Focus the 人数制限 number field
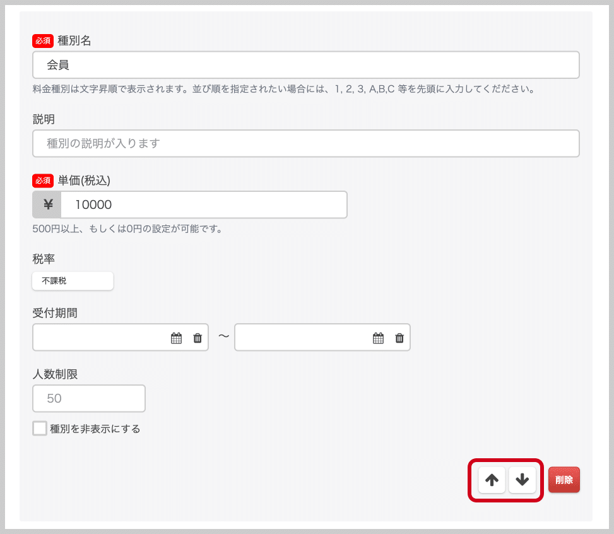Image resolution: width=614 pixels, height=534 pixels. click(x=89, y=398)
